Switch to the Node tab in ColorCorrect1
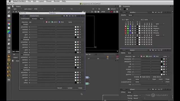Screen dimensions: 180x101 (x=42, y=19)
